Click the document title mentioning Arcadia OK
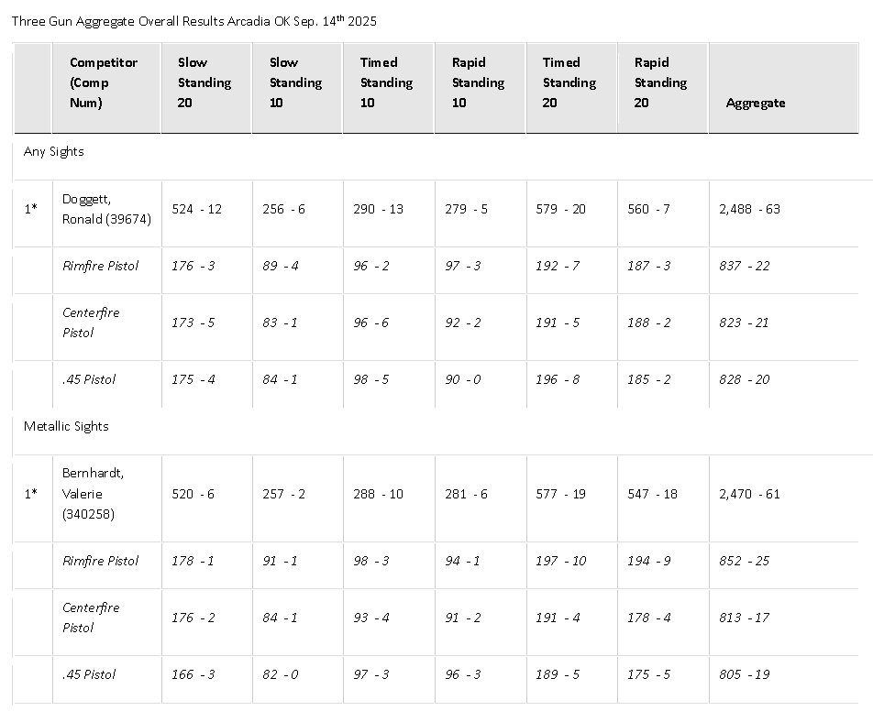Viewport: 873px width, 722px height. tap(194, 20)
